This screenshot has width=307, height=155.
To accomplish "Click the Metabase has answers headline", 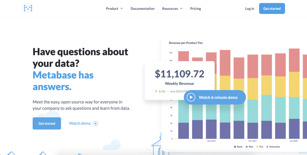I will coord(63,81).
